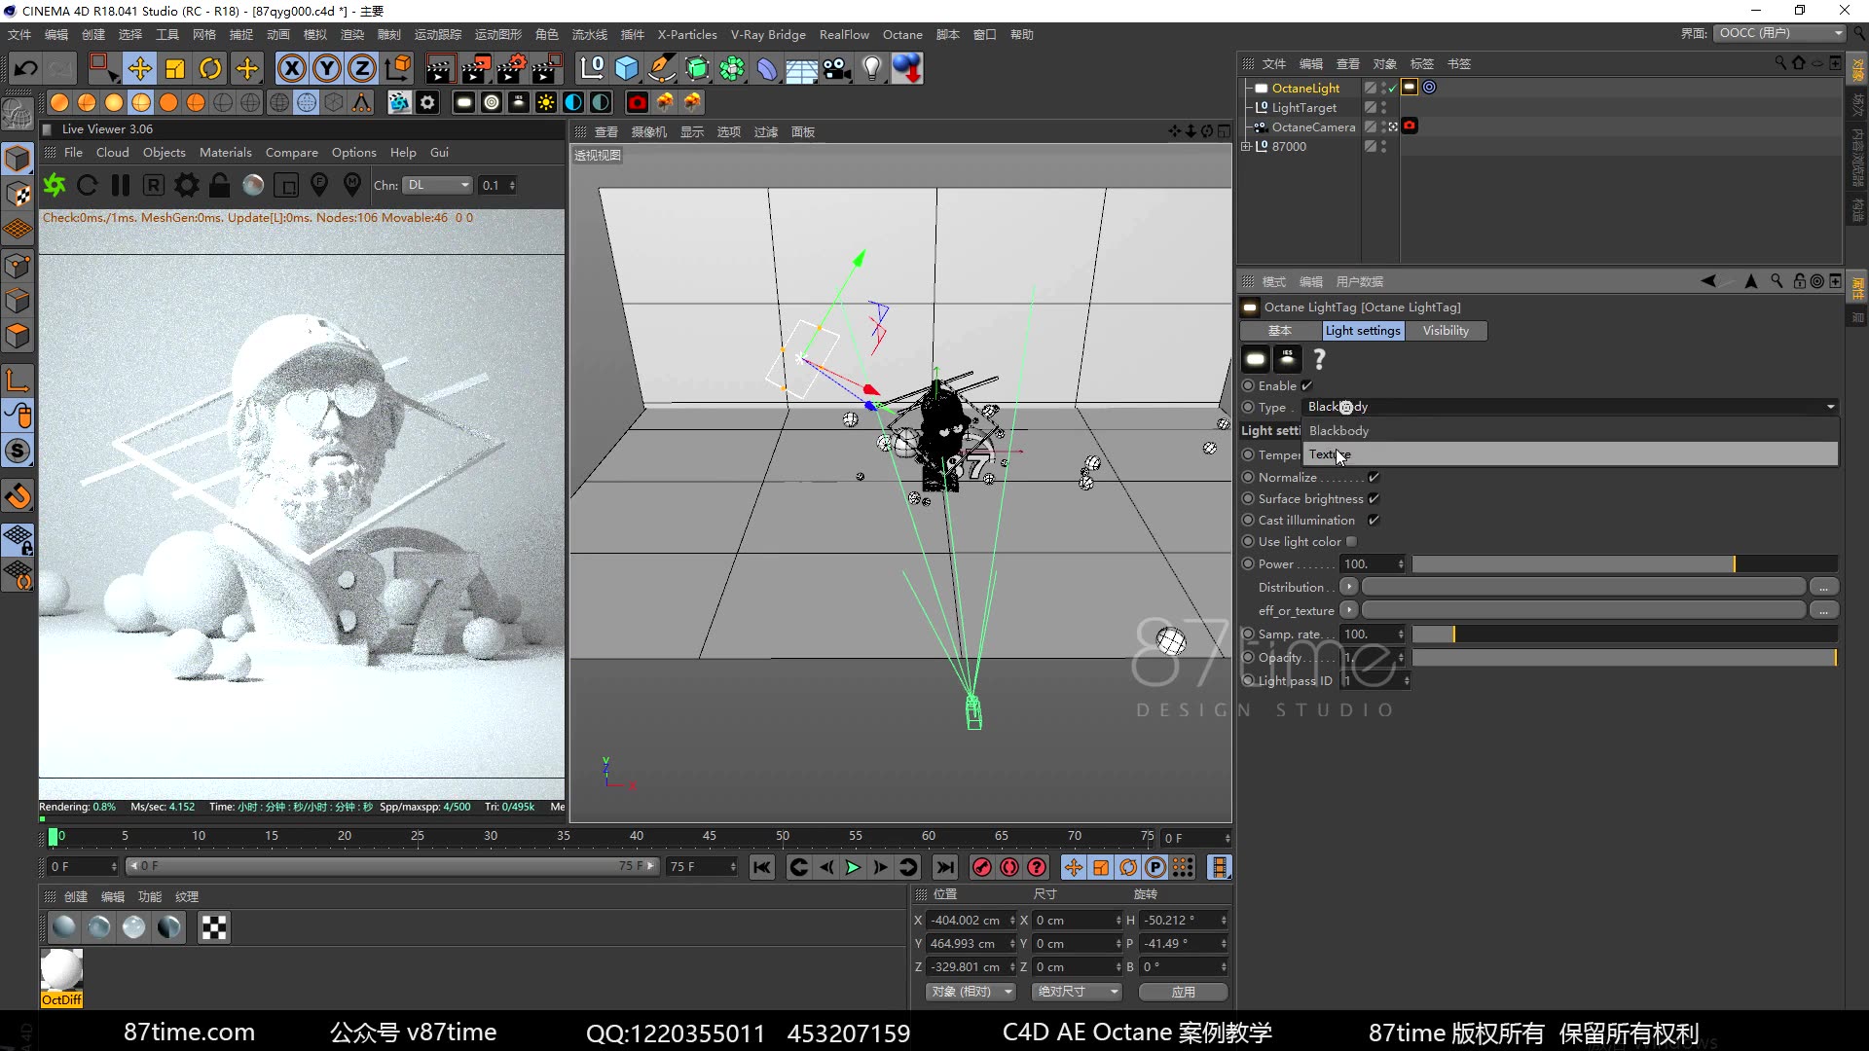Click the render view clapperboard icon
Screen dimensions: 1869x1051
(x=439, y=68)
